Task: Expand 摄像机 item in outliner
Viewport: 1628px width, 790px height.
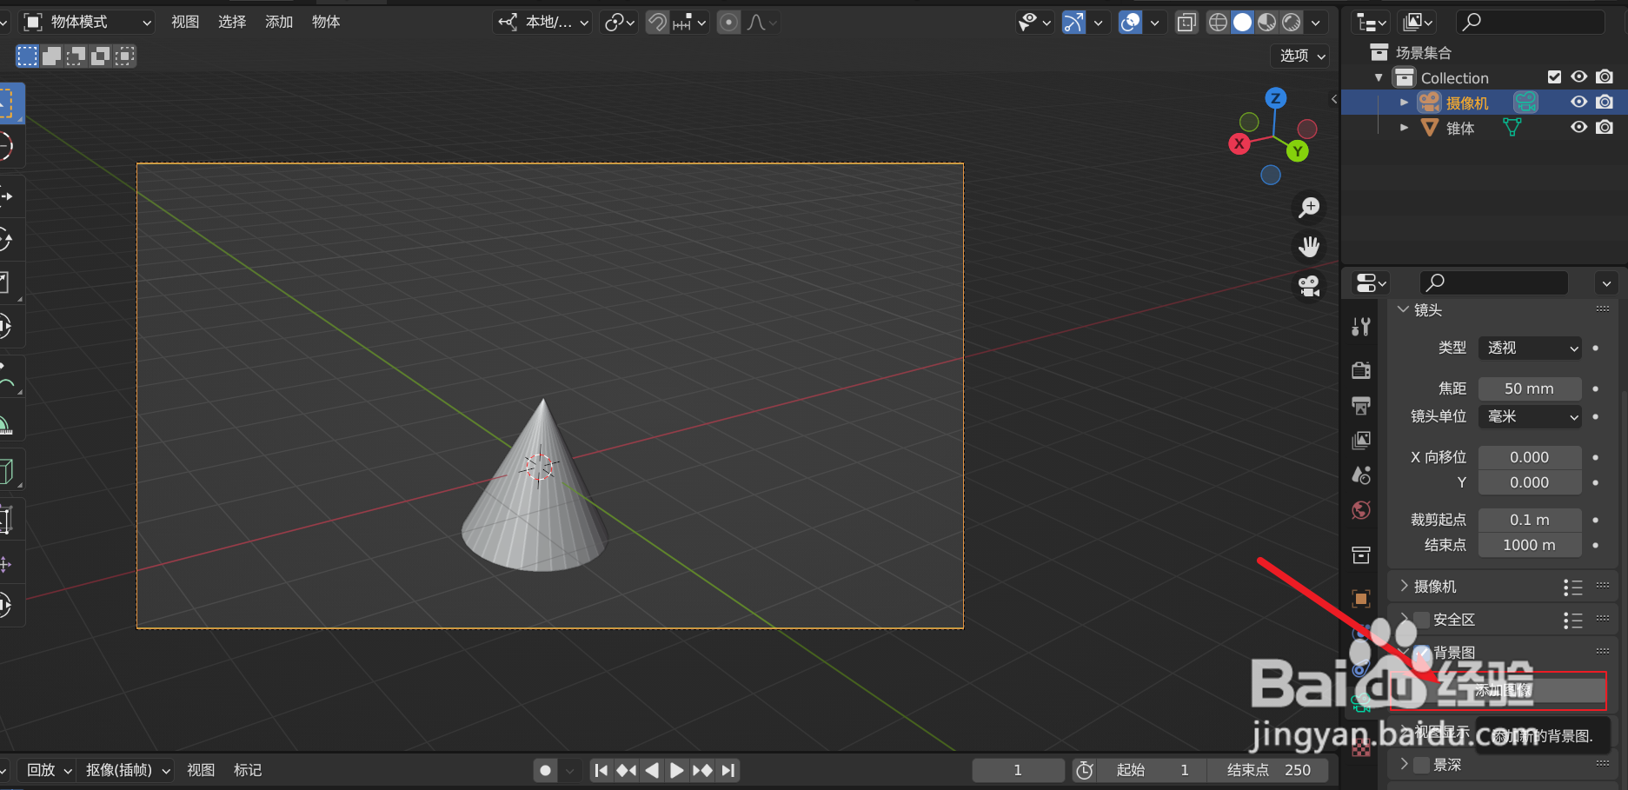Action: [x=1404, y=103]
